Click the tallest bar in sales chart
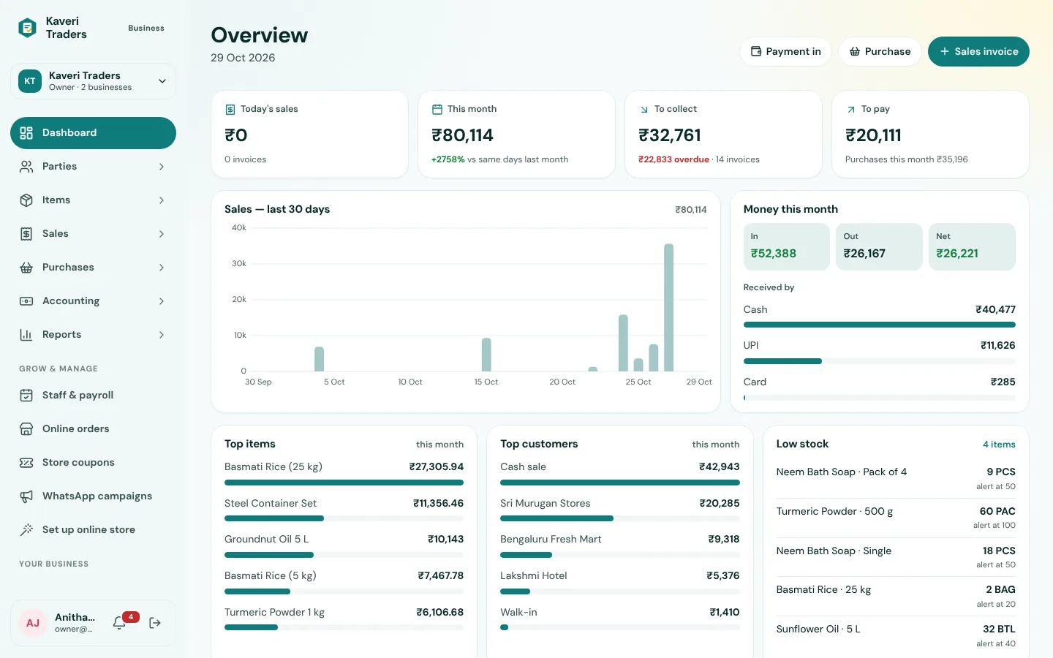Image resolution: width=1053 pixels, height=658 pixels. click(x=668, y=308)
